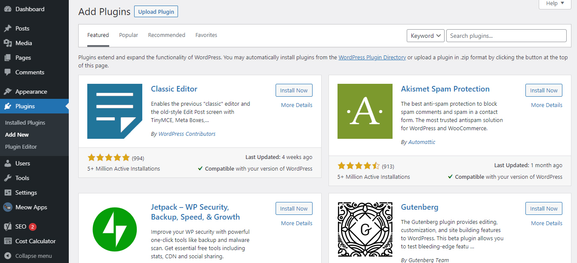Screen dimensions: 577x263
Task: Click the Collapse menu arrow icon
Action: point(8,256)
